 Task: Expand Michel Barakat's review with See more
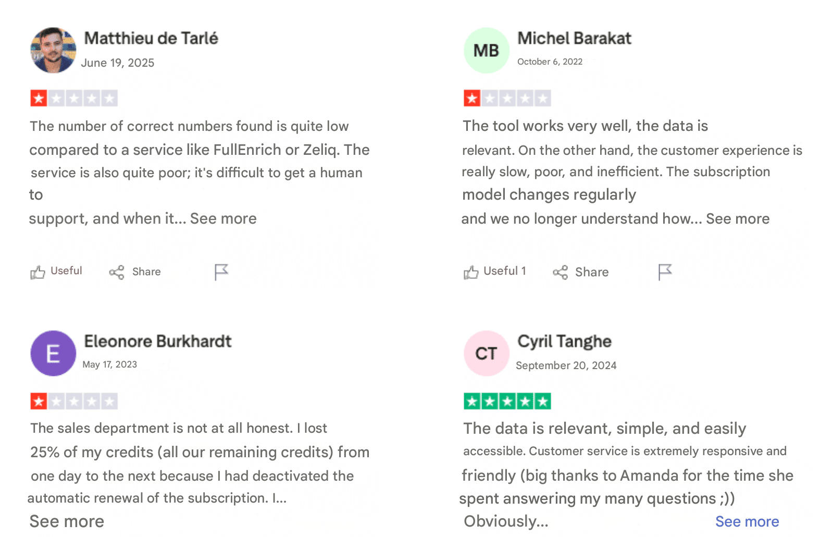737,218
